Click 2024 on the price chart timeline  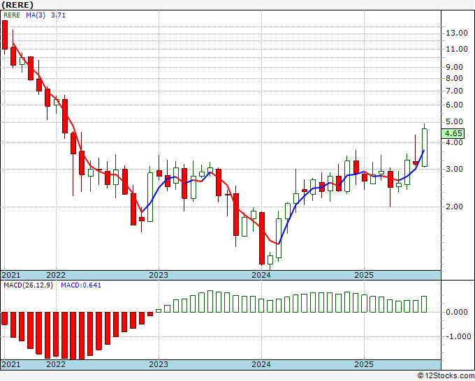coord(261,275)
